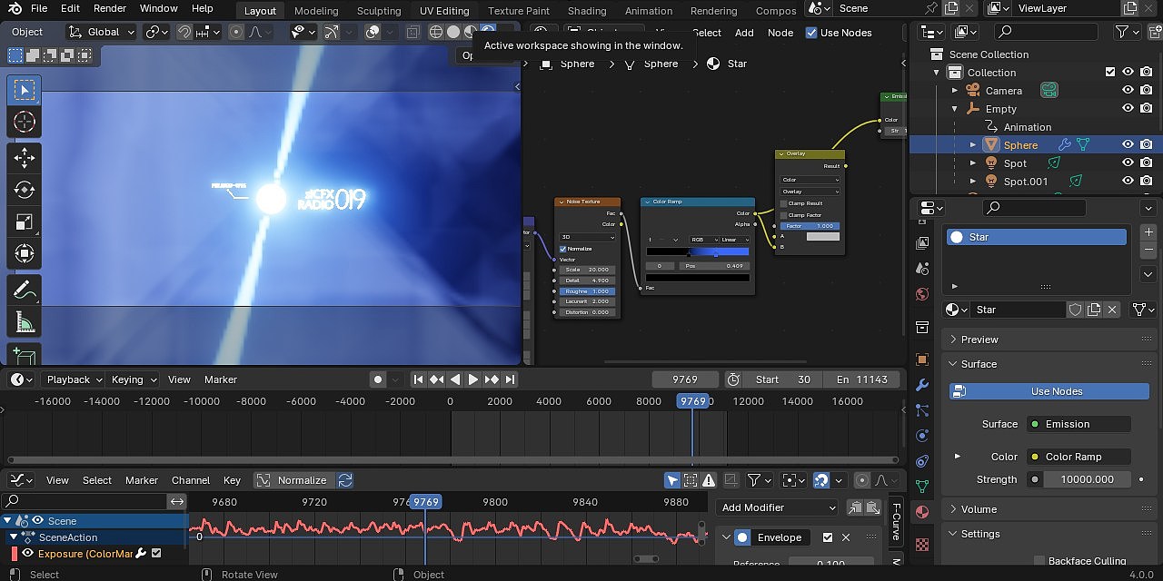This screenshot has height=581, width=1163.
Task: Unlink the Star material with X icon
Action: point(1112,310)
